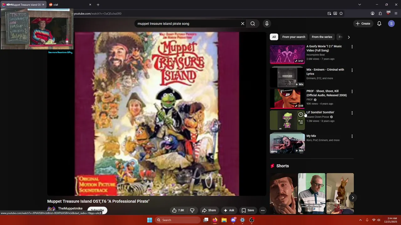Image resolution: width=401 pixels, height=225 pixels.
Task: Click the install/save page icon in address bar
Action: click(x=335, y=13)
